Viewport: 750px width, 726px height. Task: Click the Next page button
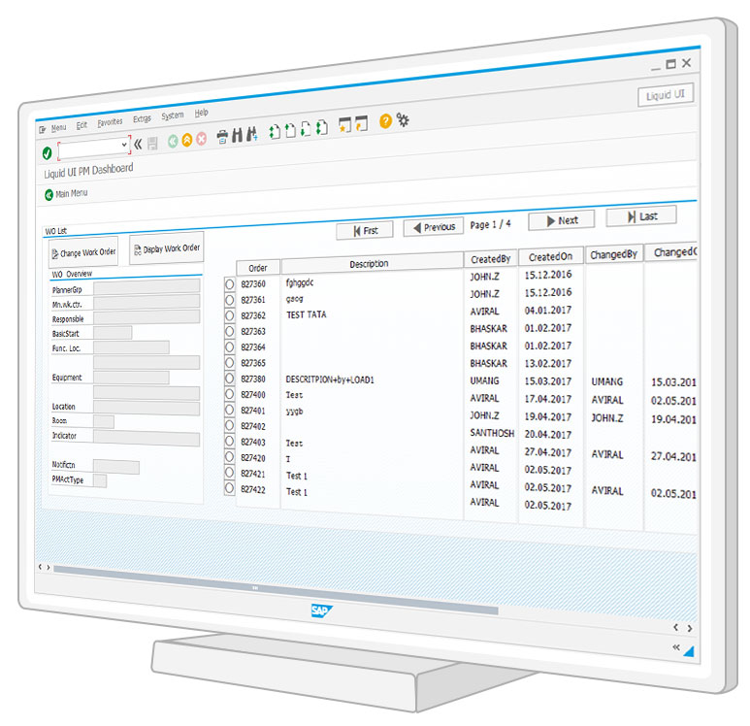[561, 220]
